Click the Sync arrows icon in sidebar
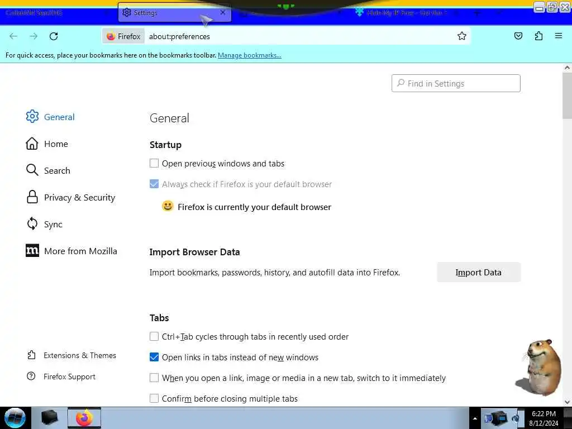 pyautogui.click(x=32, y=223)
